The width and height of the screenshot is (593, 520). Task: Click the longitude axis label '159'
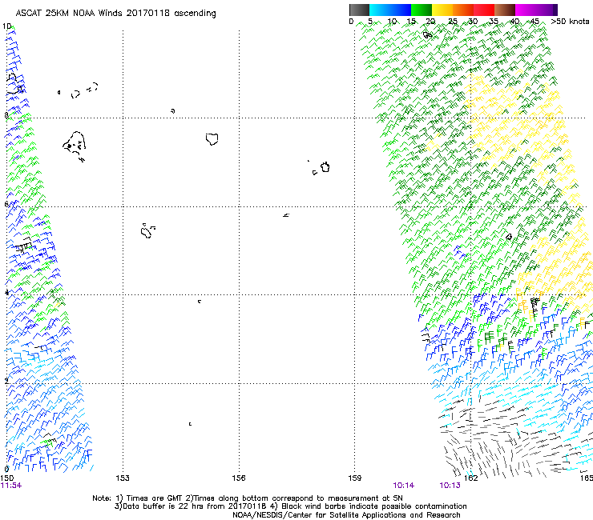click(x=355, y=478)
